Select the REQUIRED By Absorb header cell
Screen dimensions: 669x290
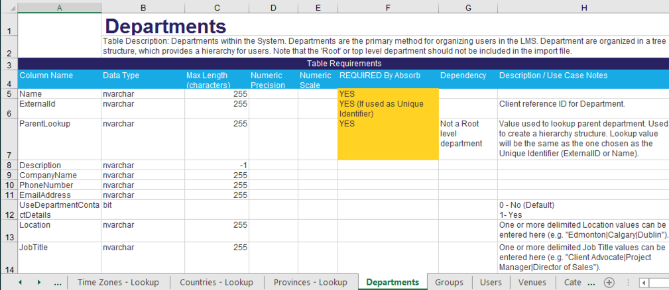[x=388, y=79]
